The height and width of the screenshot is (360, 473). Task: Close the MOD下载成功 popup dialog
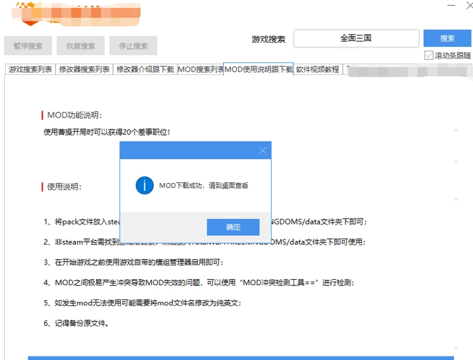tap(263, 151)
